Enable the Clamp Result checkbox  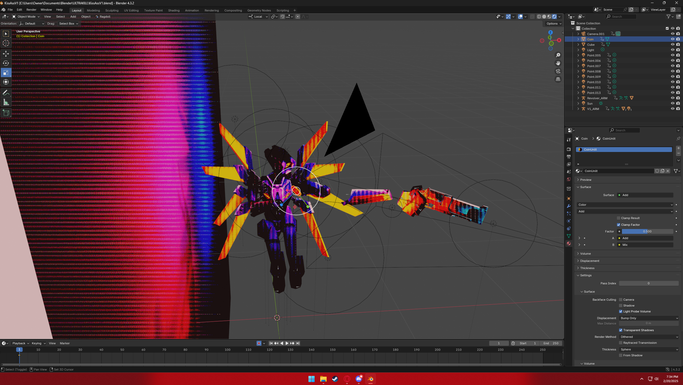[619, 218]
